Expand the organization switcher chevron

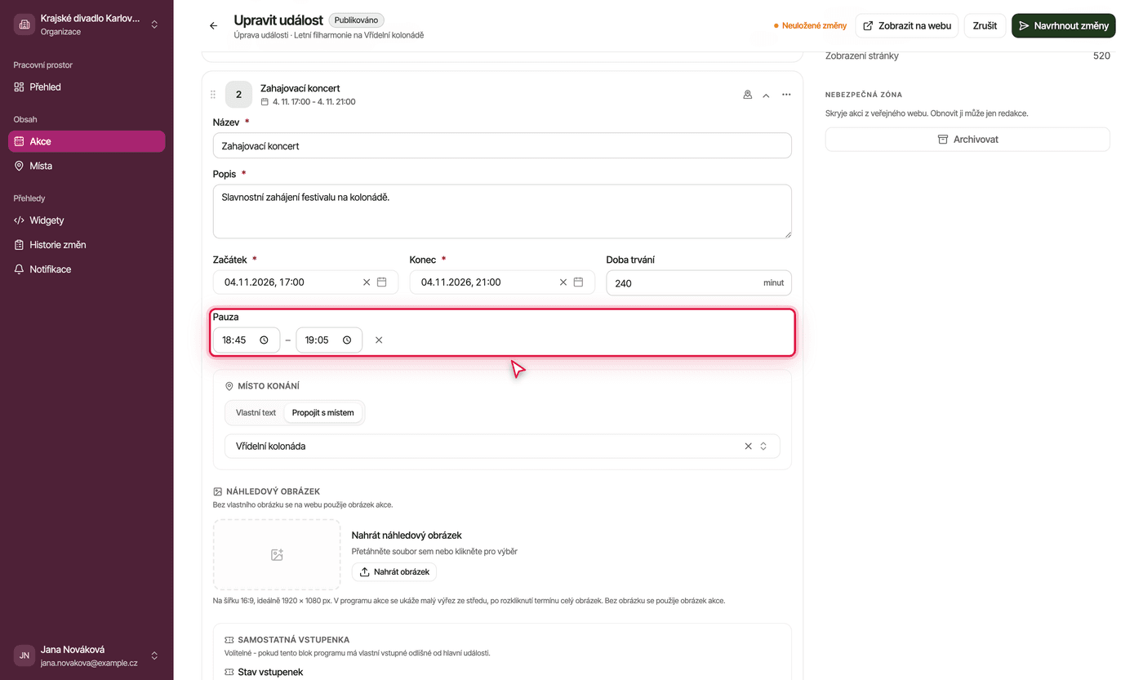[x=154, y=24]
